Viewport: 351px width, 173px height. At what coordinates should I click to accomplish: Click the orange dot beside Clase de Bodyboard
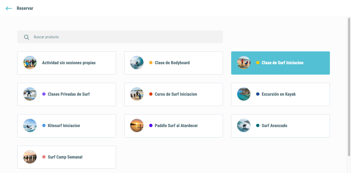click(151, 63)
